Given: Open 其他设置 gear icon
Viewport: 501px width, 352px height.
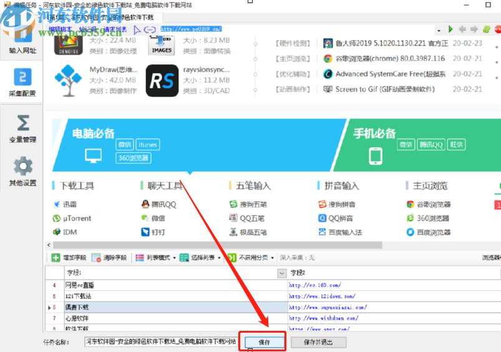Looking at the screenshot, I should coord(22,166).
